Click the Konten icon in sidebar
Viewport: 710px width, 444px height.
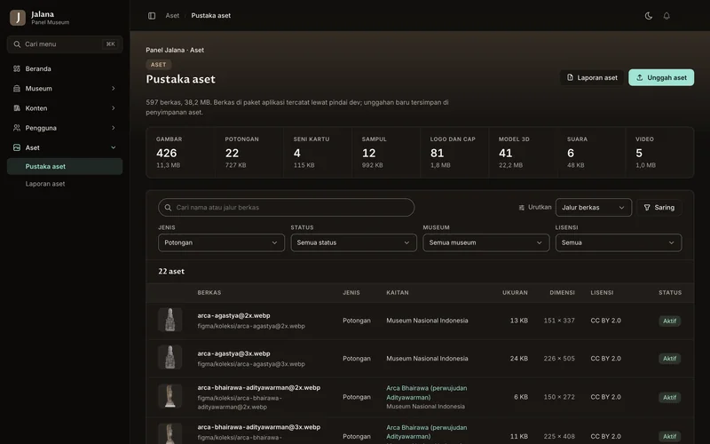click(17, 108)
